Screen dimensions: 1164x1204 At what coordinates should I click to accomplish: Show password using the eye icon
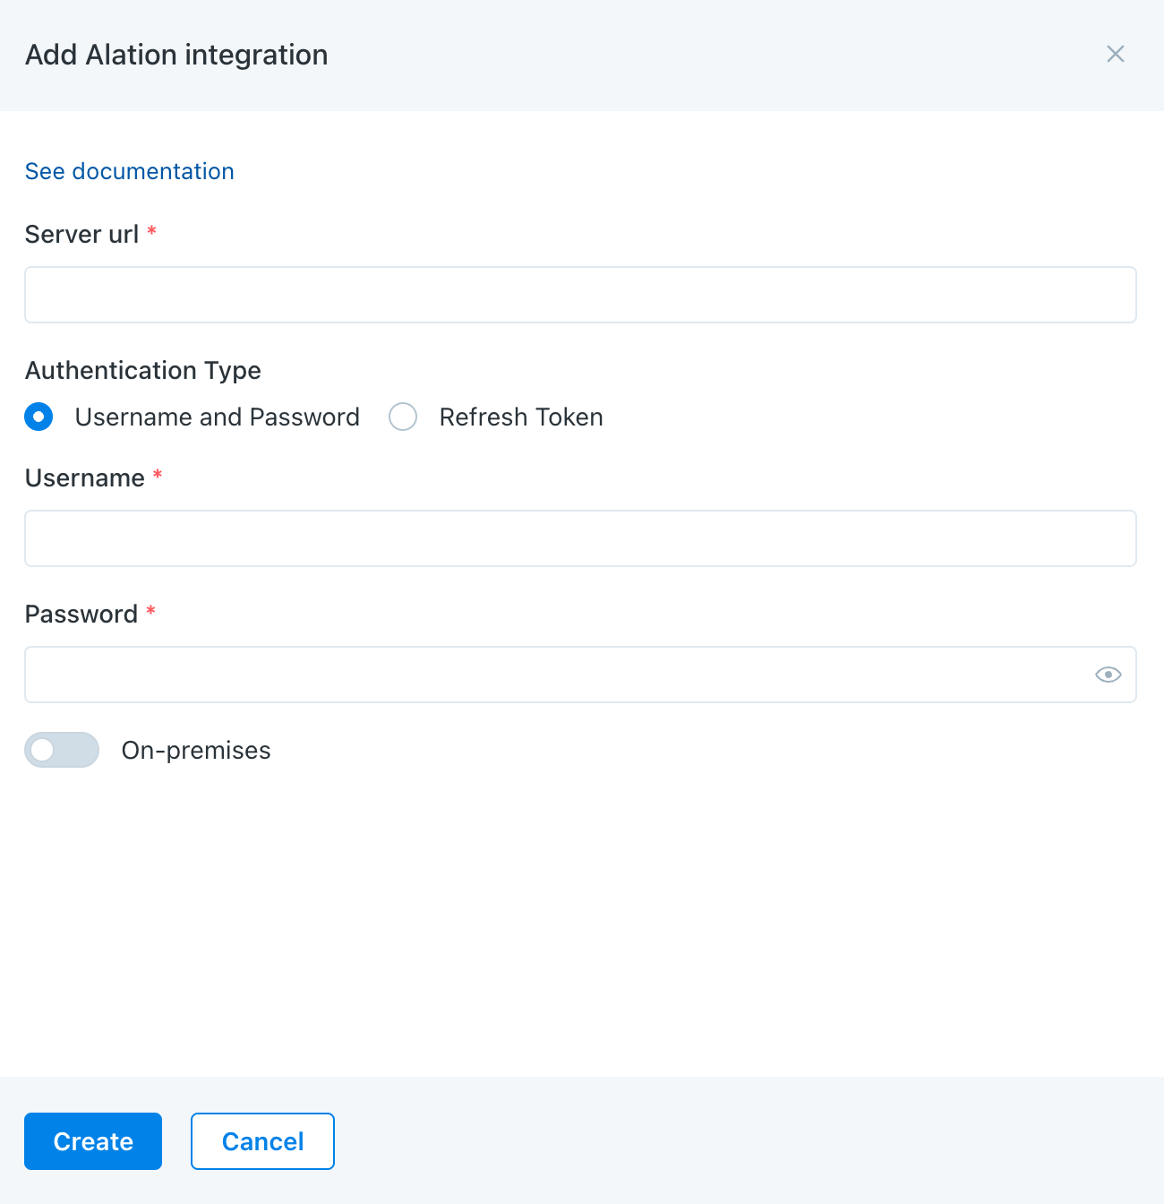[x=1108, y=675]
